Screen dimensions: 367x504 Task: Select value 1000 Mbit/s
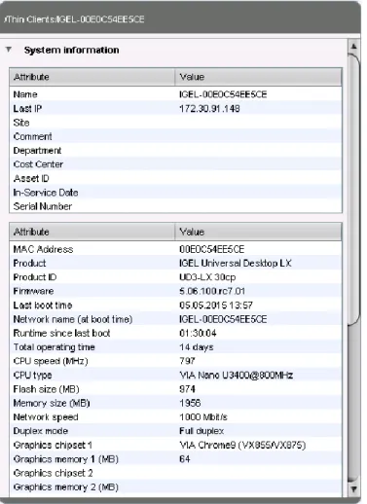(x=203, y=417)
